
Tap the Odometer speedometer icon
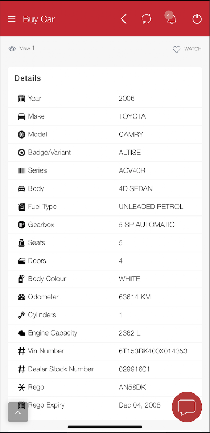tap(22, 297)
